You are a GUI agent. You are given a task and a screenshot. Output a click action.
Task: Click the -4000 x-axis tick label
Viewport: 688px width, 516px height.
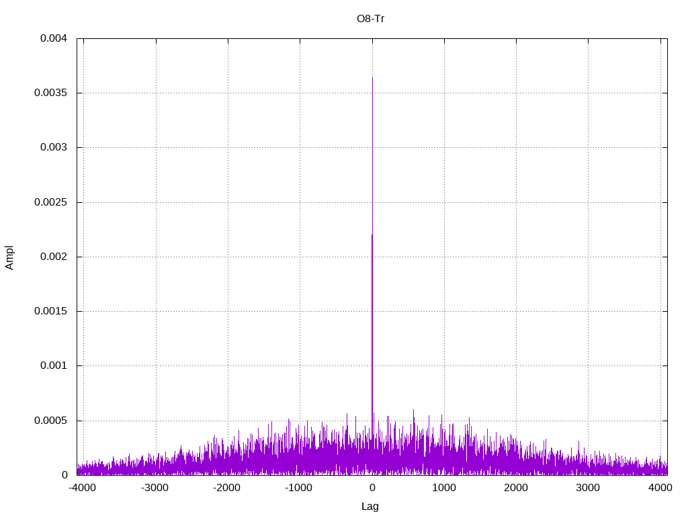(x=83, y=488)
